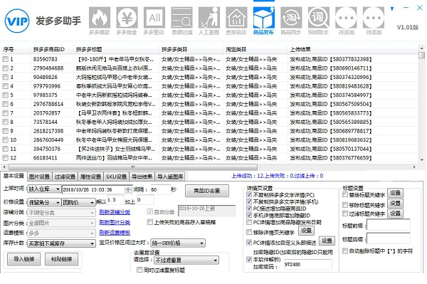The width and height of the screenshot is (427, 284).
Task: Open the 多多 shipping template dropdown
Action: 61,233
